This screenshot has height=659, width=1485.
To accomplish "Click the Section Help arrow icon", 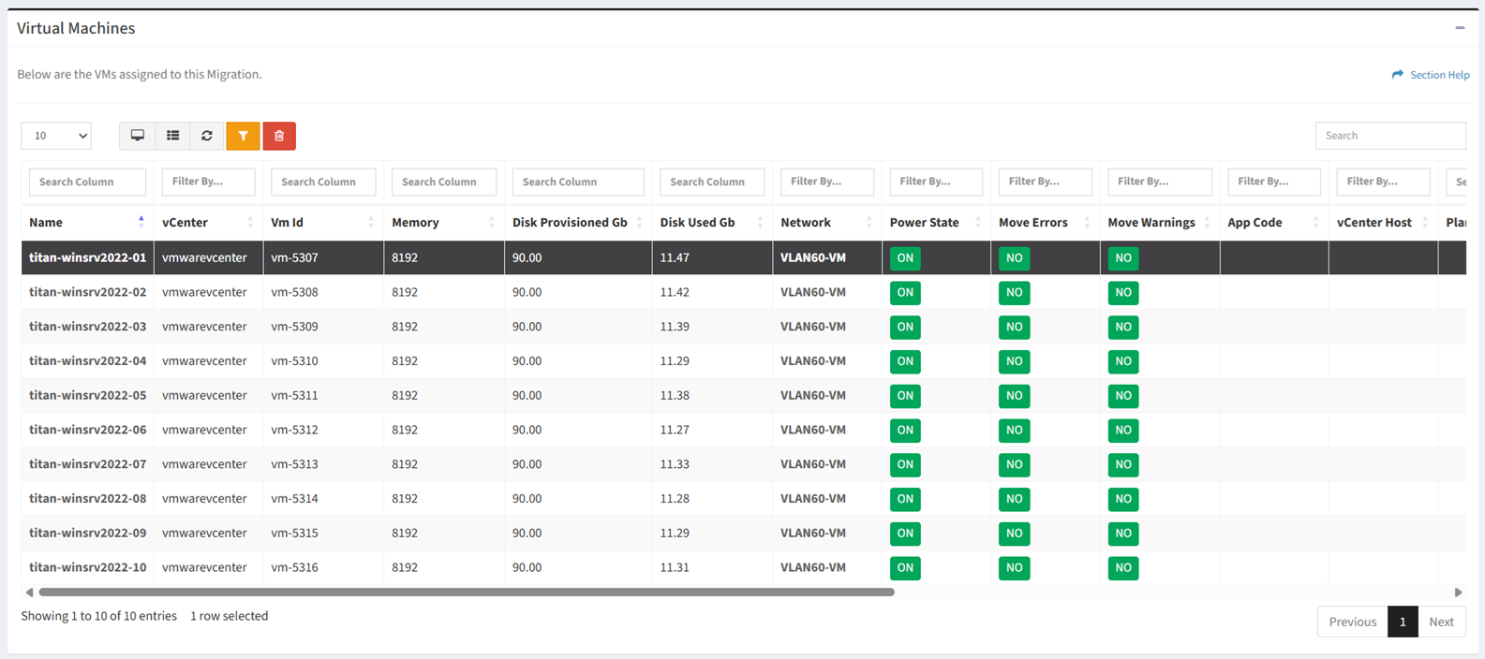I will (x=1398, y=75).
